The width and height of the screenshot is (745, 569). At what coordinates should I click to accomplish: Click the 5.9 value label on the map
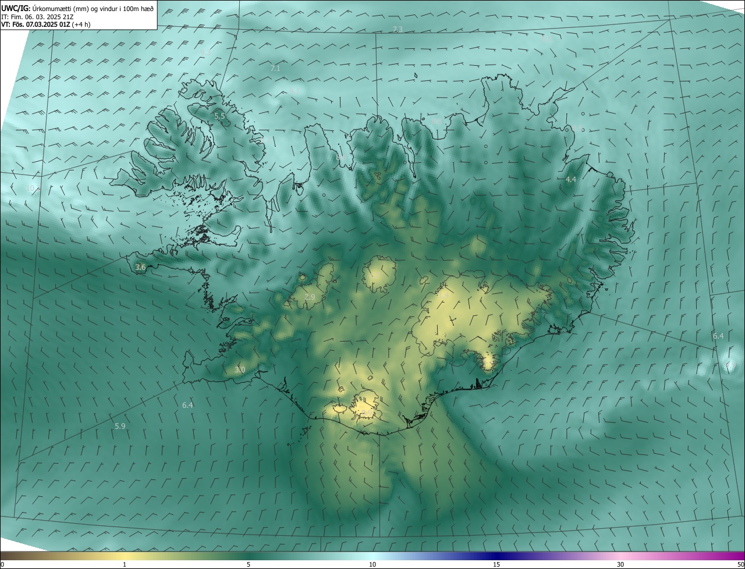120,426
